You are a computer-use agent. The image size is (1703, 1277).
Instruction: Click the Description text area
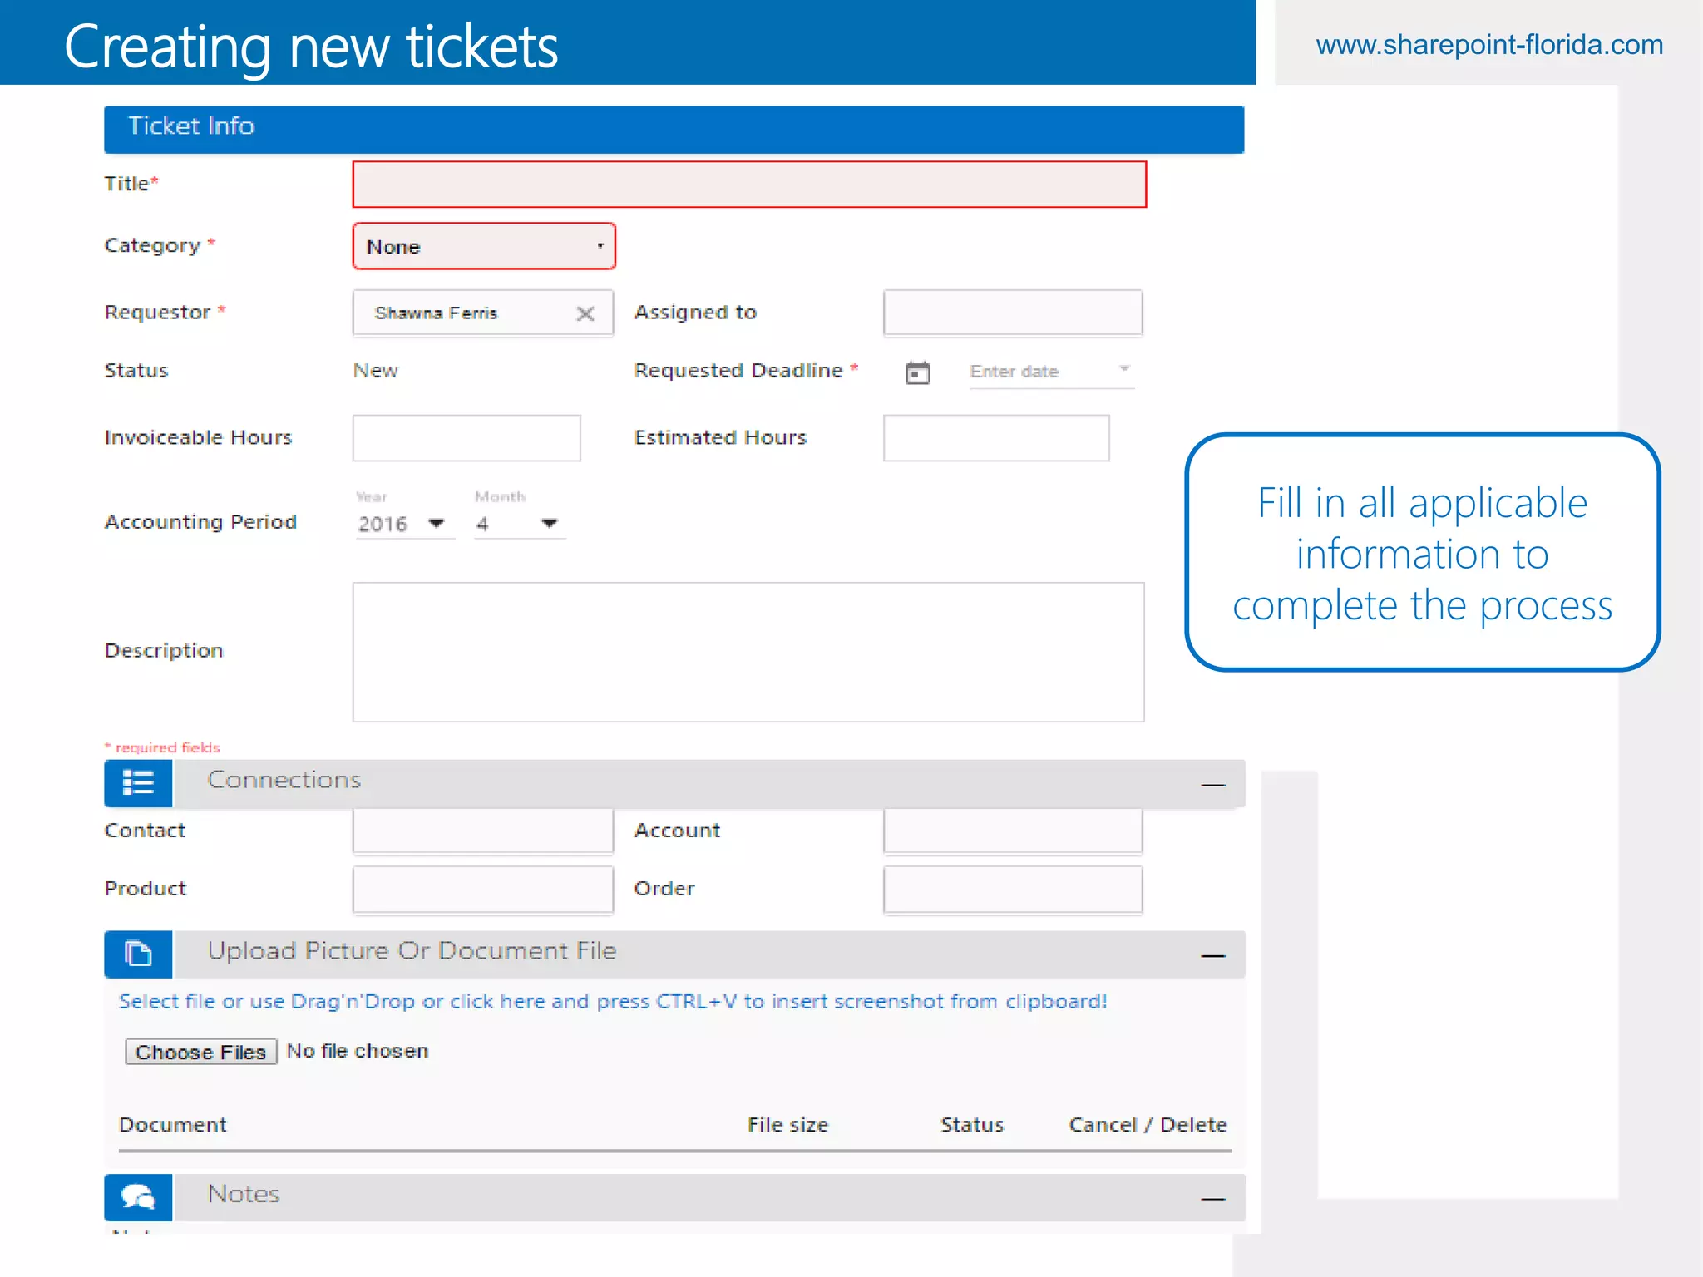748,652
